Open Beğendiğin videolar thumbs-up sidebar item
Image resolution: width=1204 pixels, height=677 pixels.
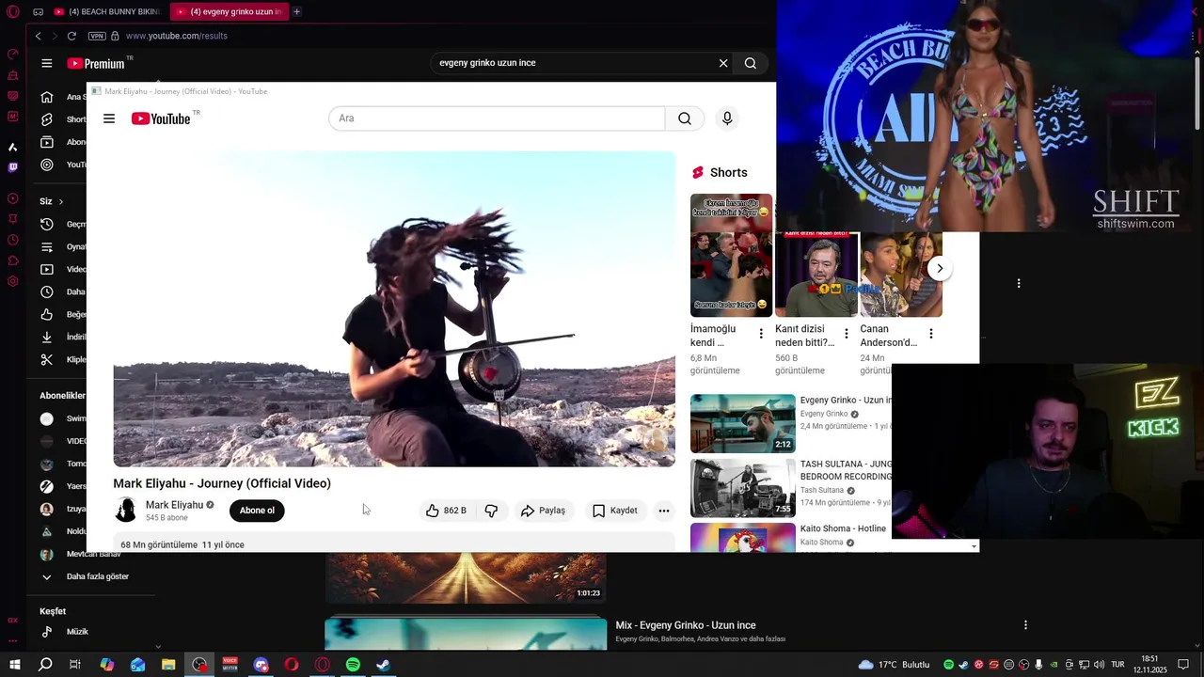[x=63, y=314]
